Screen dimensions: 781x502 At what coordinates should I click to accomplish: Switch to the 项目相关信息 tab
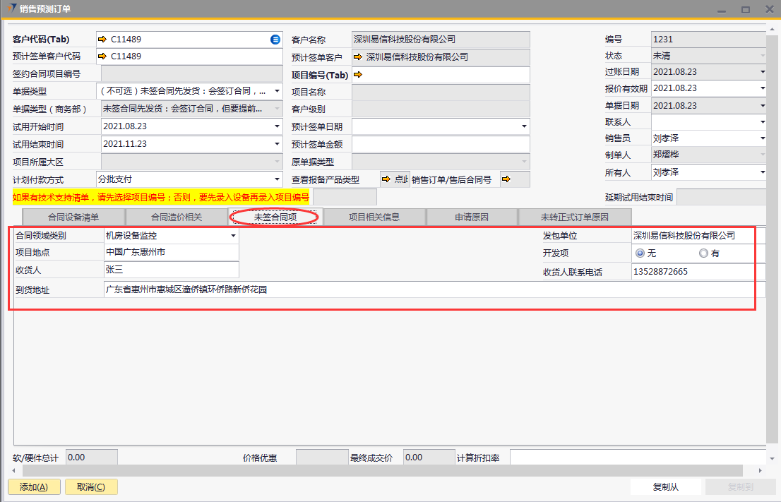click(374, 217)
